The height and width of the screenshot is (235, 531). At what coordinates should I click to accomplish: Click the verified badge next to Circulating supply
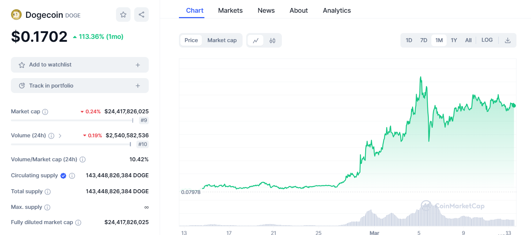(x=63, y=175)
